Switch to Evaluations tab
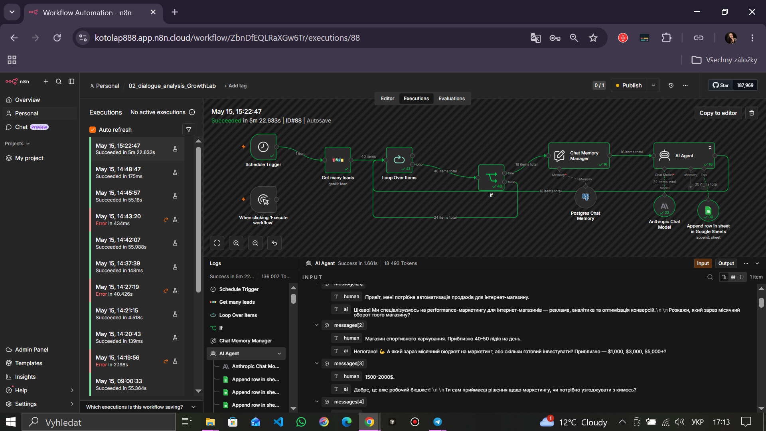 452,99
